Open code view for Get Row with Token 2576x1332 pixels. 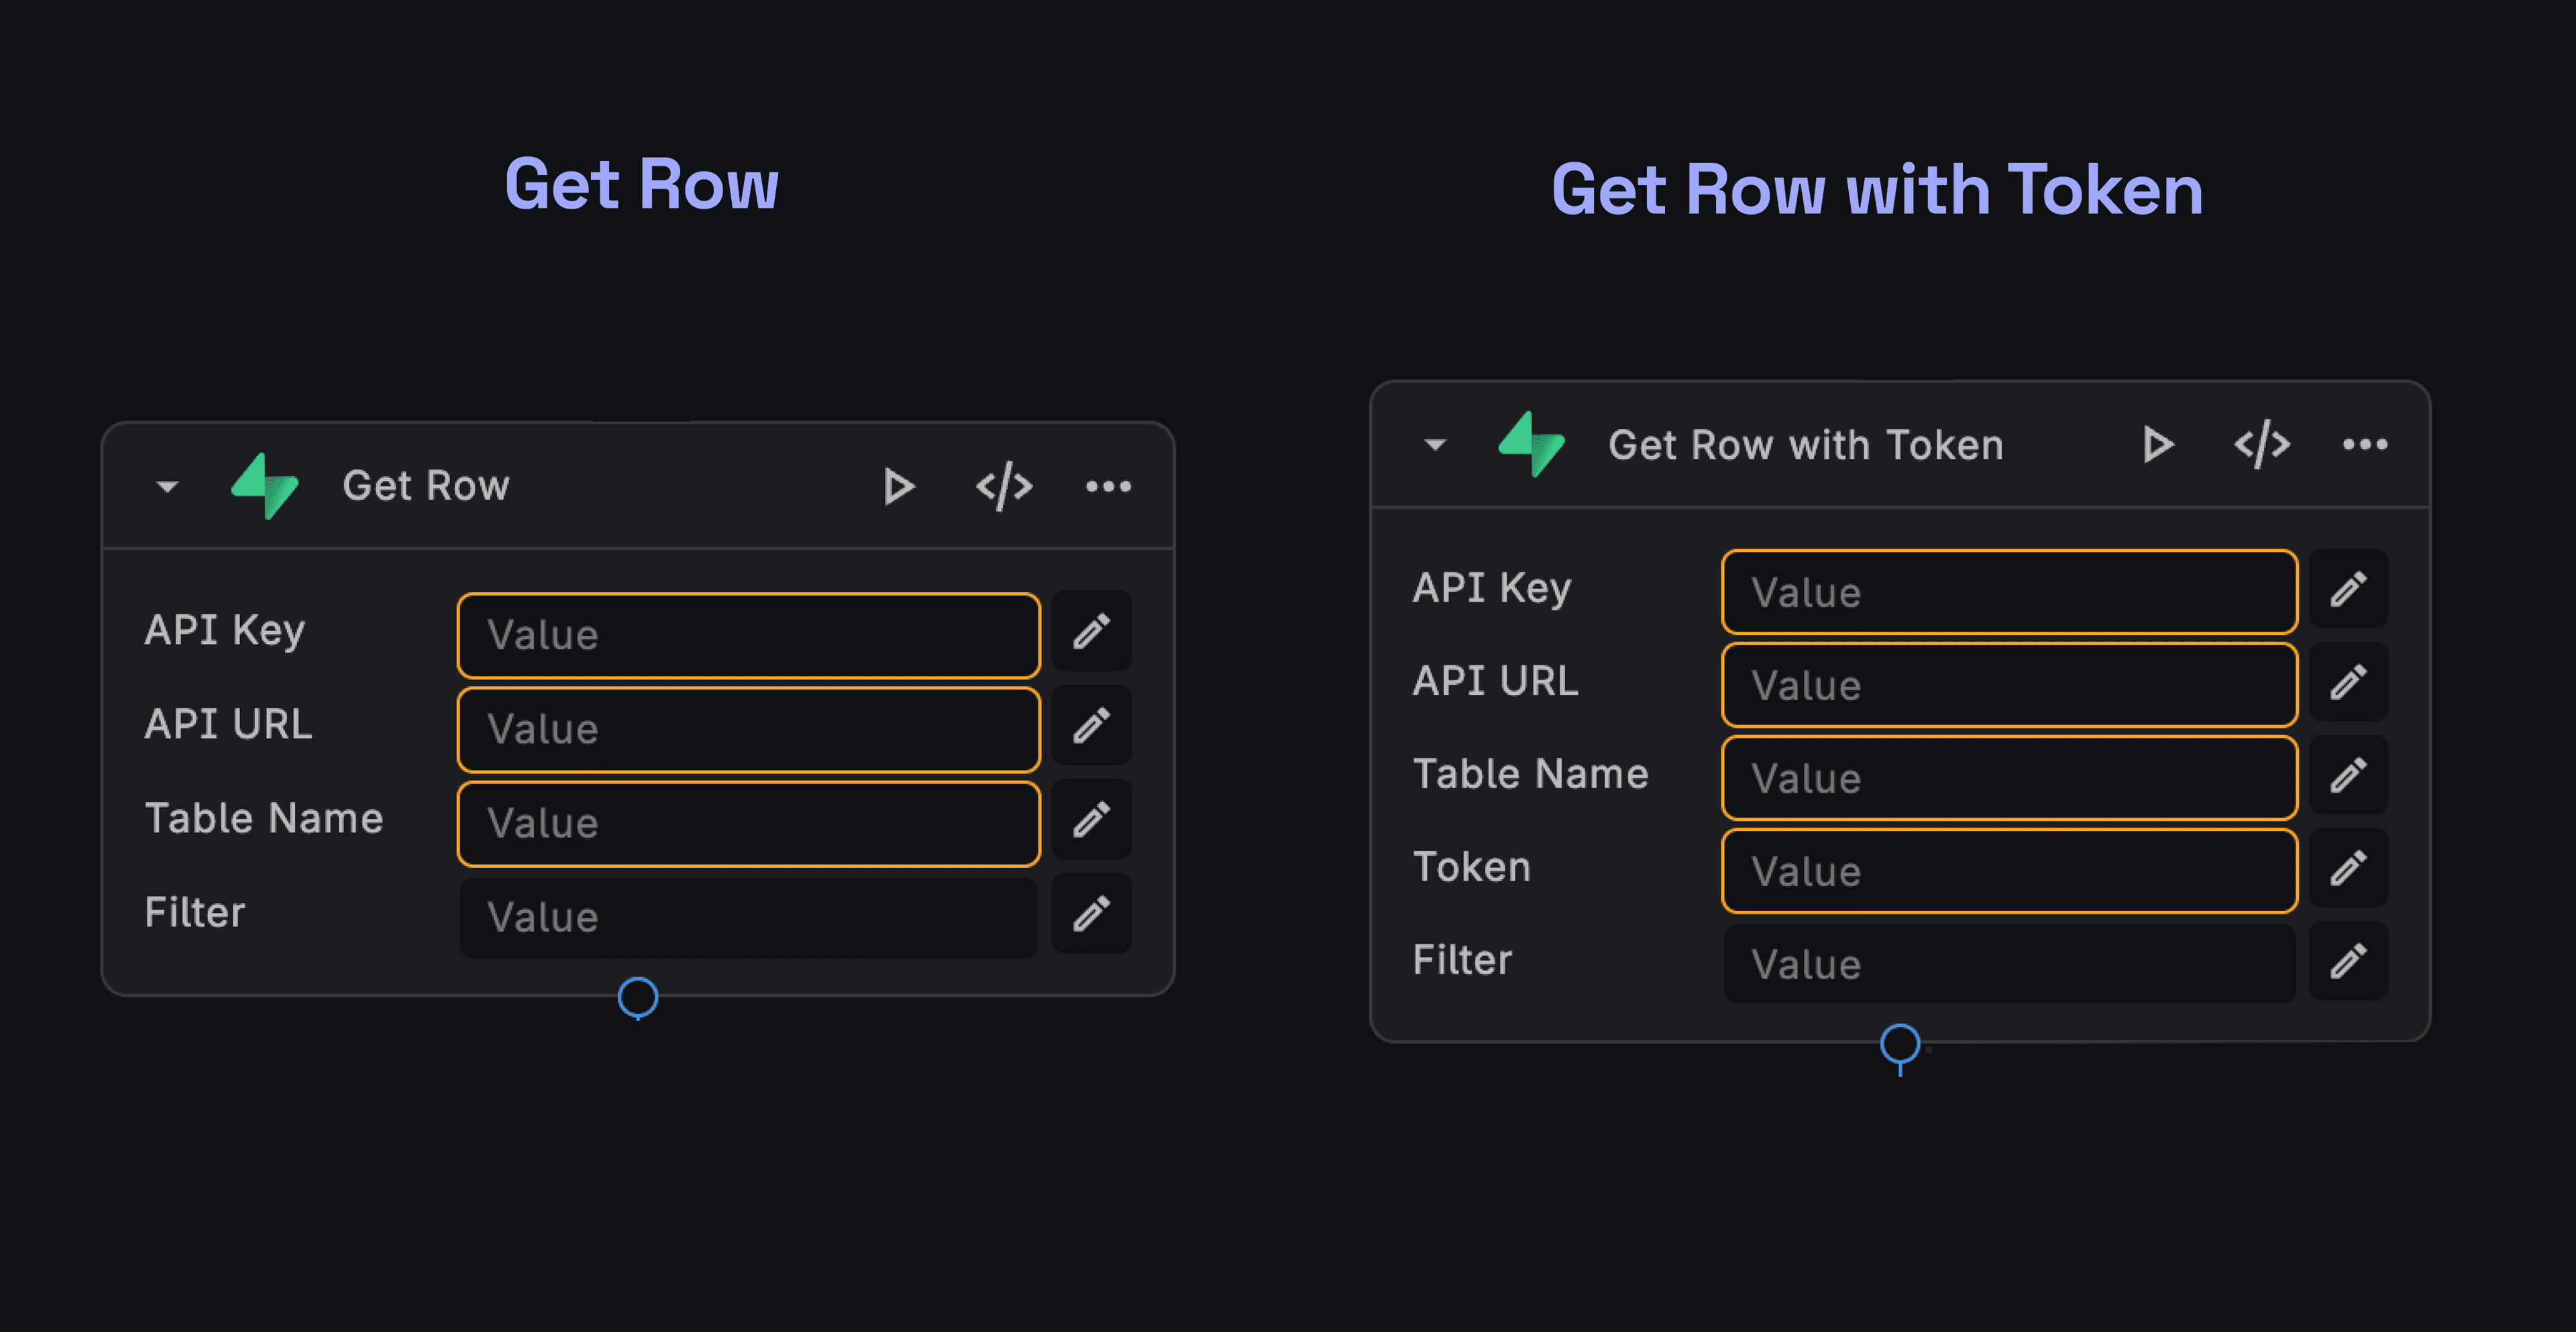point(2261,445)
